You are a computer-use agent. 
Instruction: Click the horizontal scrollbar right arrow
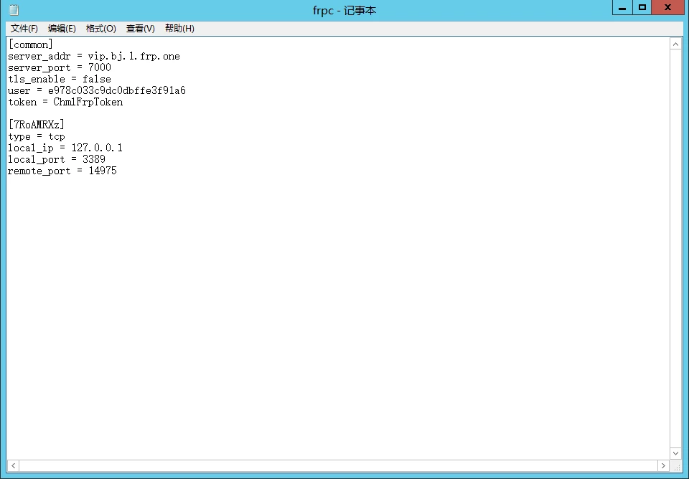point(663,465)
